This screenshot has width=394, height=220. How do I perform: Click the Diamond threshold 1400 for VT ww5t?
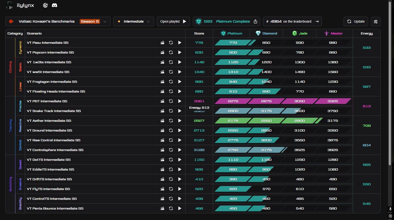point(266,72)
